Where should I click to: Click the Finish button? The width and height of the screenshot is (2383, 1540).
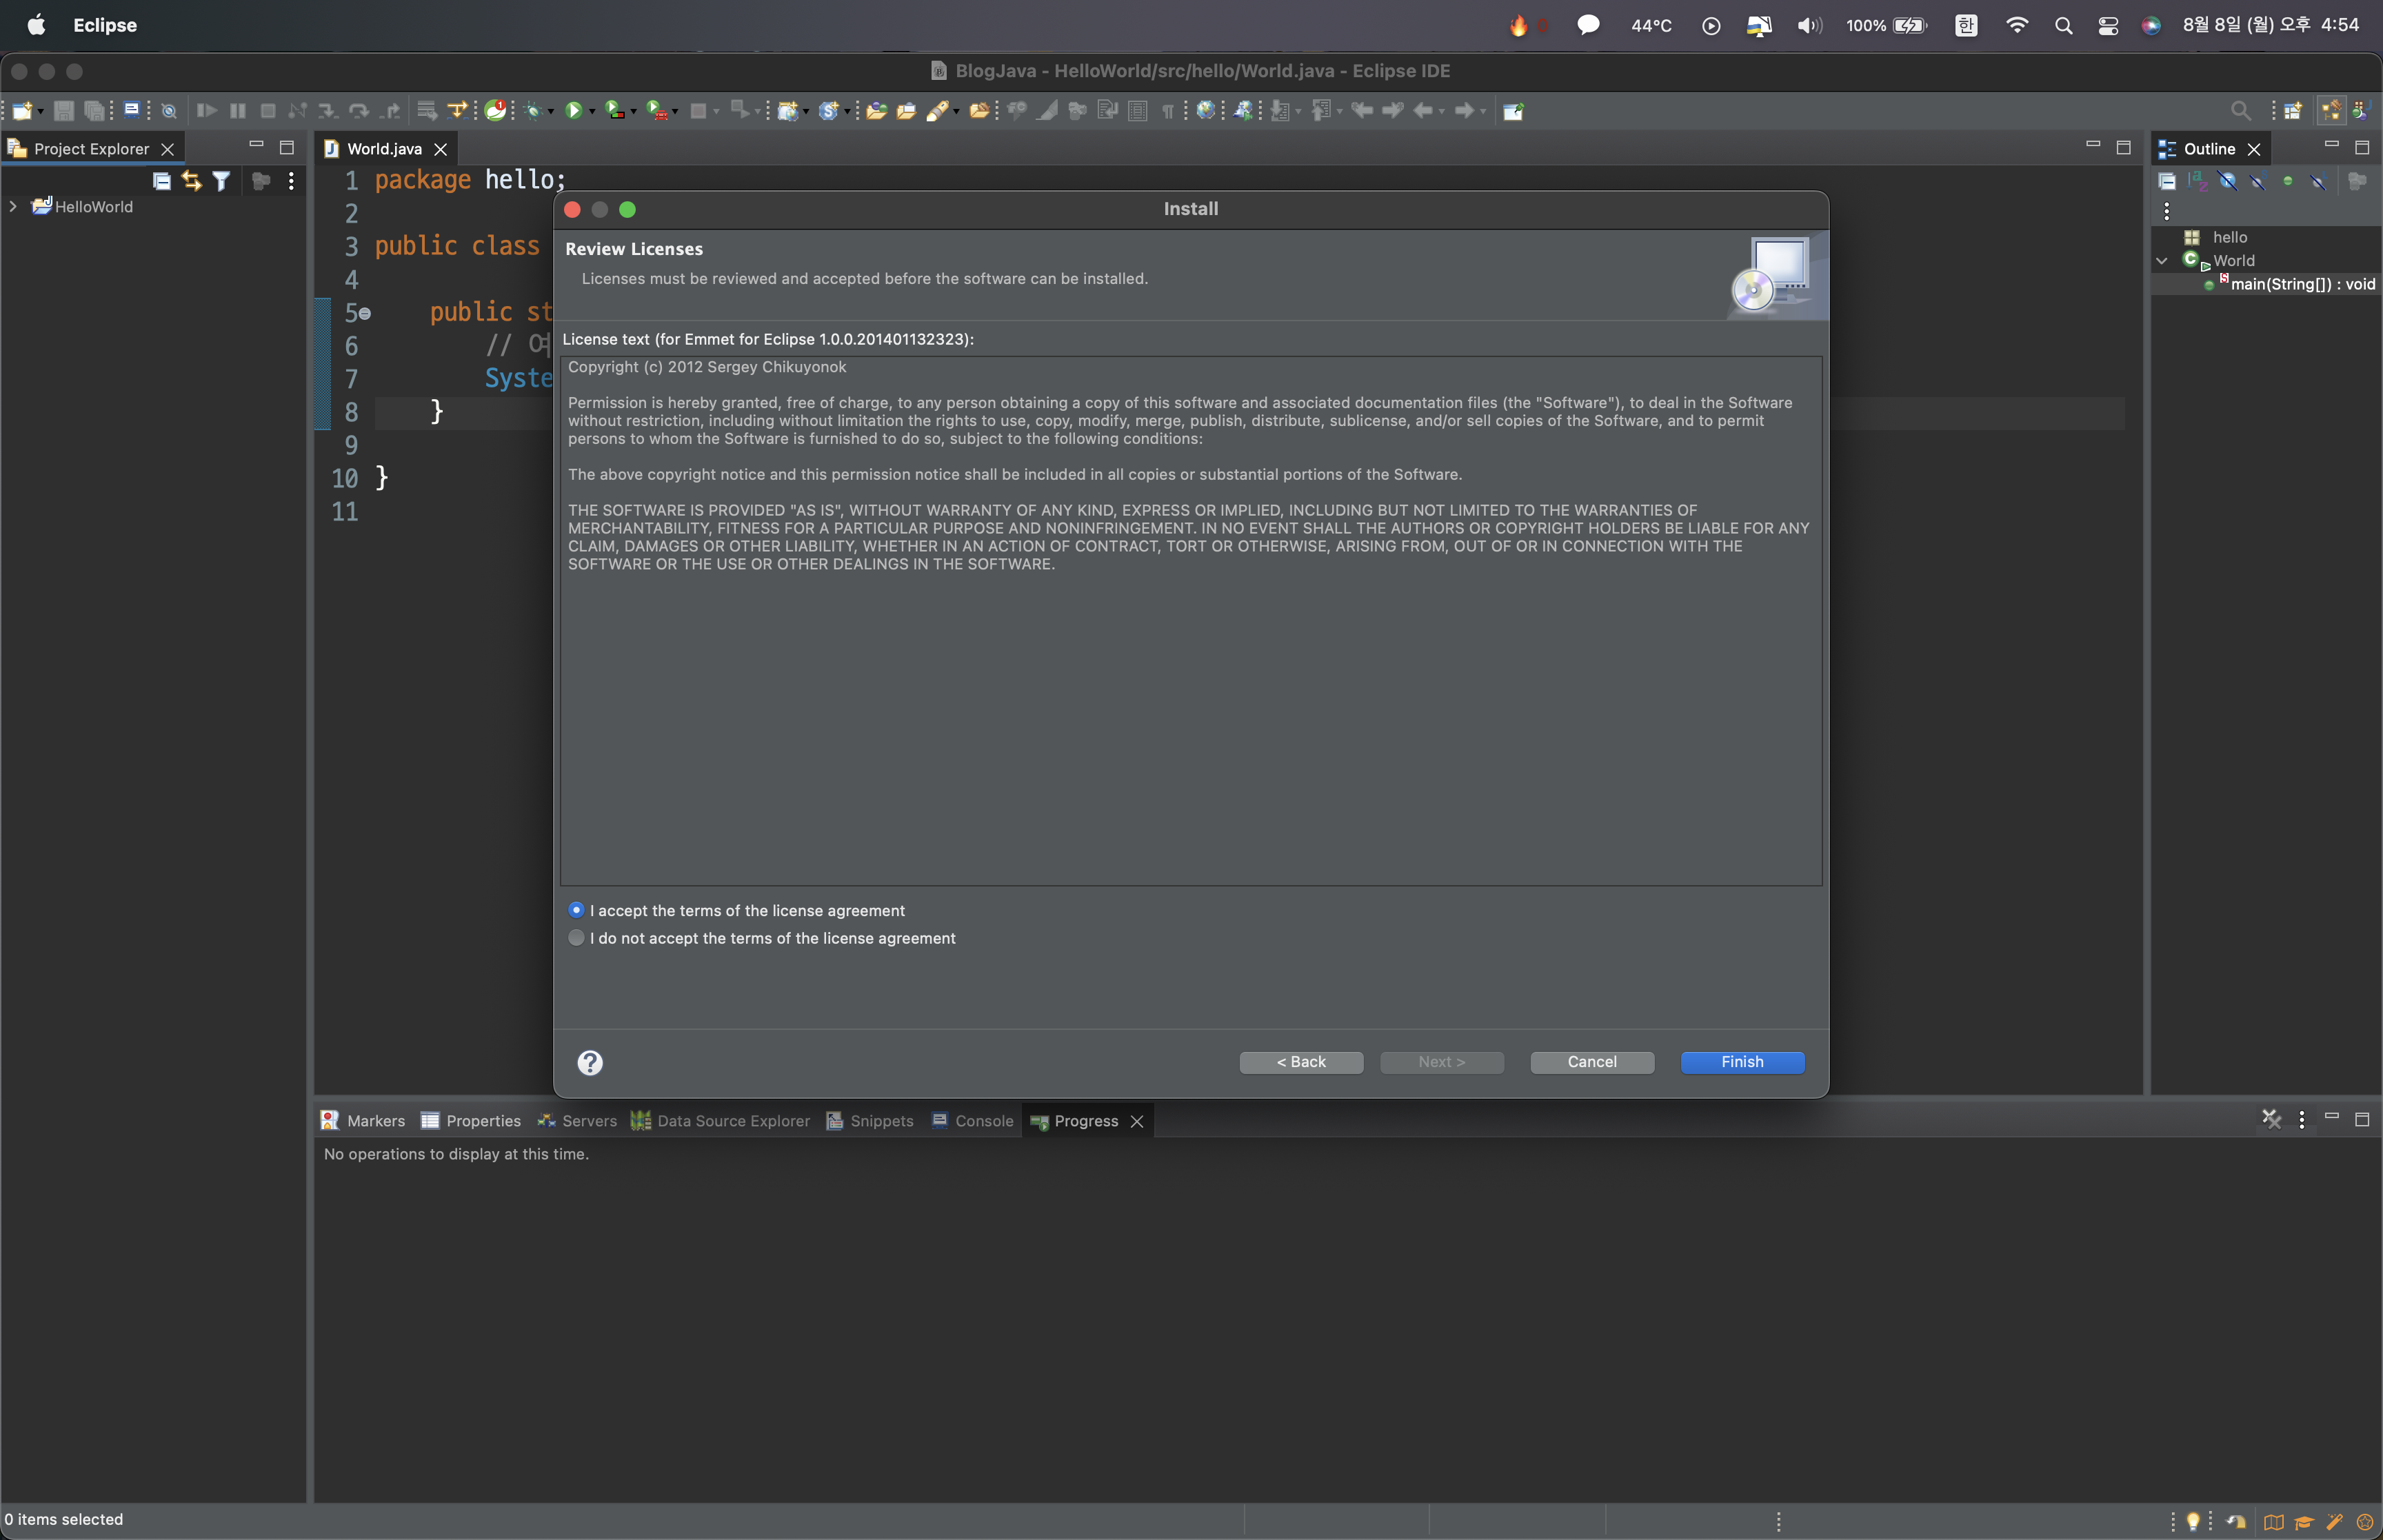(1741, 1062)
